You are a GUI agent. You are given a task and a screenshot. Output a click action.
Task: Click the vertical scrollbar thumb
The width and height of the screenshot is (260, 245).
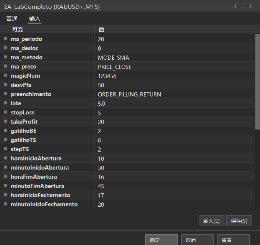(257, 82)
